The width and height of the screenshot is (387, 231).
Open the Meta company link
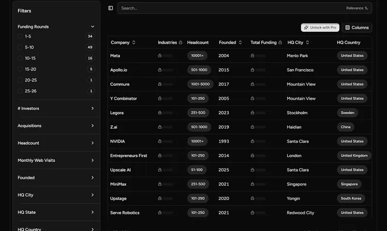coord(115,55)
